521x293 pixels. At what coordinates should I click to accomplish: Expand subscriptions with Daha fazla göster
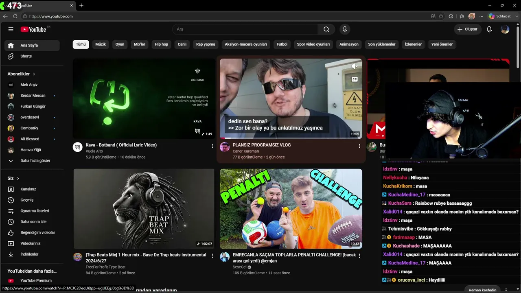(x=32, y=161)
